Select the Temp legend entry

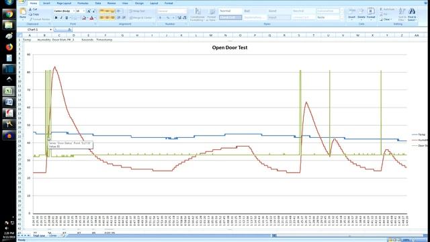point(419,134)
